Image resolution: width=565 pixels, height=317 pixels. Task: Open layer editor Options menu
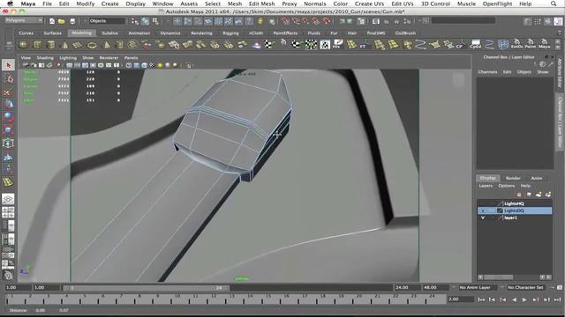point(507,186)
